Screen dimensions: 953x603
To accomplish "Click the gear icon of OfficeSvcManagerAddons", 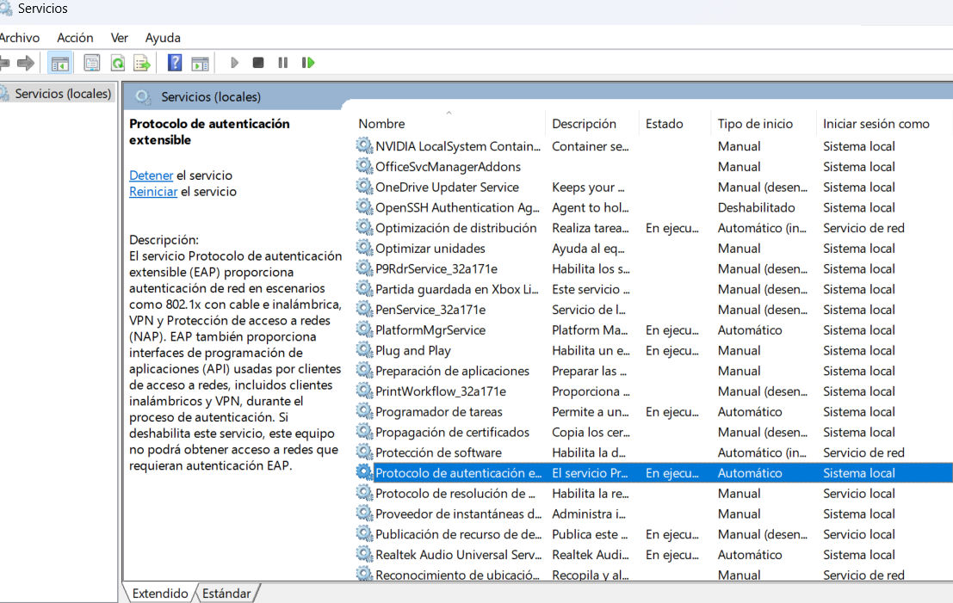I will click(364, 166).
